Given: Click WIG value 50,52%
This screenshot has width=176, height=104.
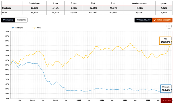Looking at the screenshot, I should (113, 12).
